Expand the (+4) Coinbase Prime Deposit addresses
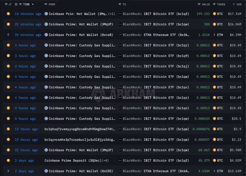 (x=107, y=161)
